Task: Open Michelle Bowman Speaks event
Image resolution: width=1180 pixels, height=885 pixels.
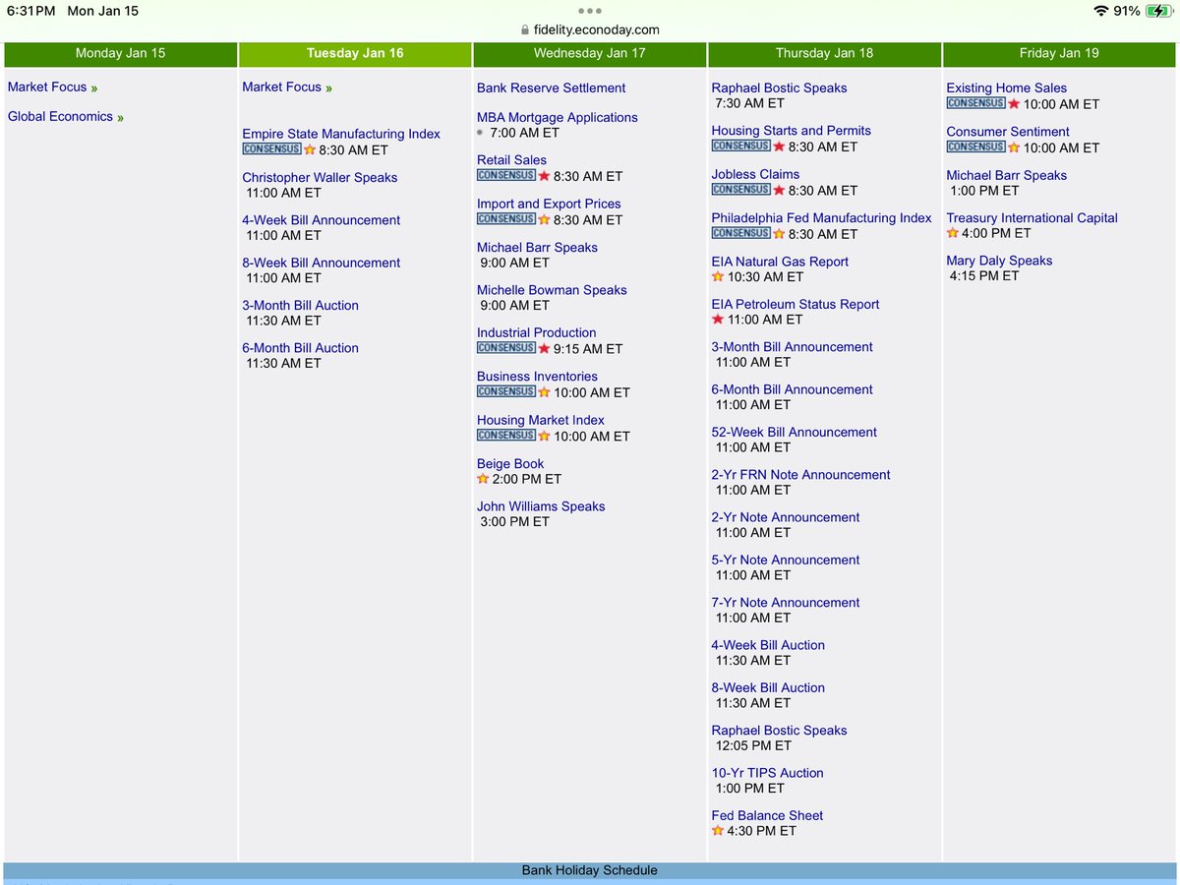Action: pyautogui.click(x=552, y=289)
